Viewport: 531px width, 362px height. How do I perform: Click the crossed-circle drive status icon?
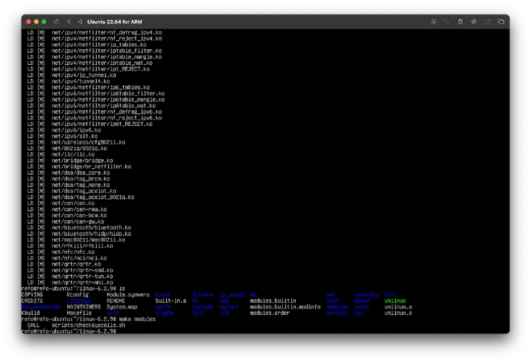pos(474,22)
